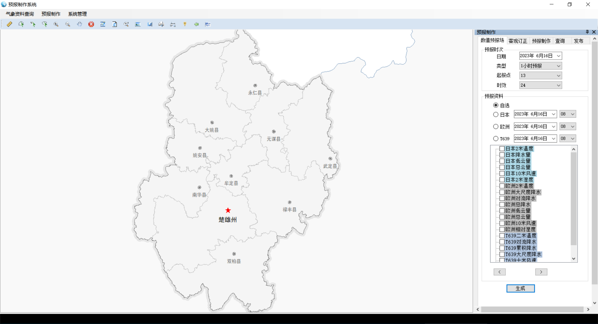Click the zoom out magnifier tool
This screenshot has height=324, width=598.
click(68, 24)
